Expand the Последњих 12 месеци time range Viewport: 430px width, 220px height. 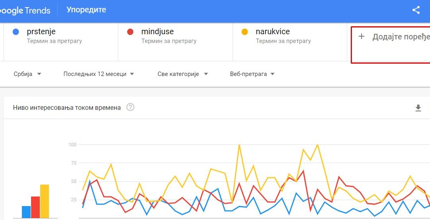(98, 74)
